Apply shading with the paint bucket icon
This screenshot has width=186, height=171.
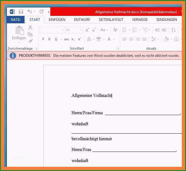pyautogui.click(x=167, y=39)
